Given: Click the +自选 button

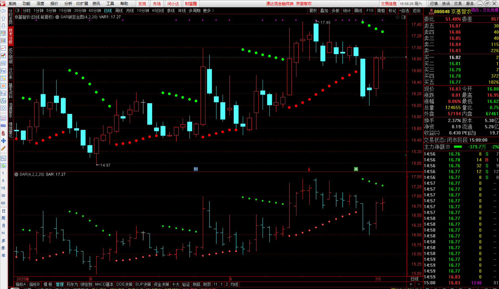Looking at the screenshot, I should [404, 11].
